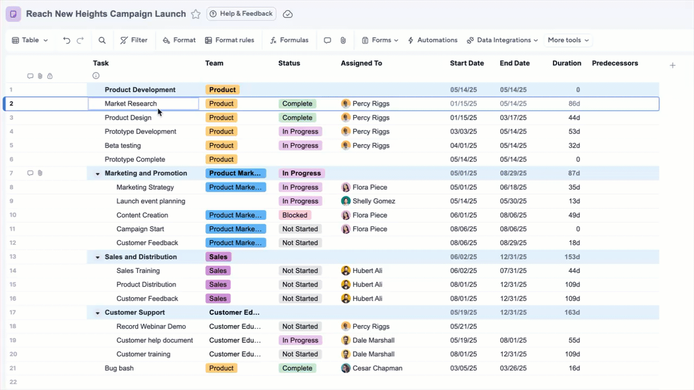The width and height of the screenshot is (694, 390).
Task: Open the row 7 comment icon
Action: 30,173
